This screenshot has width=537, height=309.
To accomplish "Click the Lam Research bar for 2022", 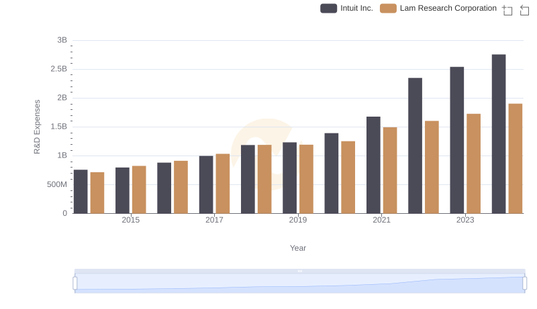I will pos(432,167).
